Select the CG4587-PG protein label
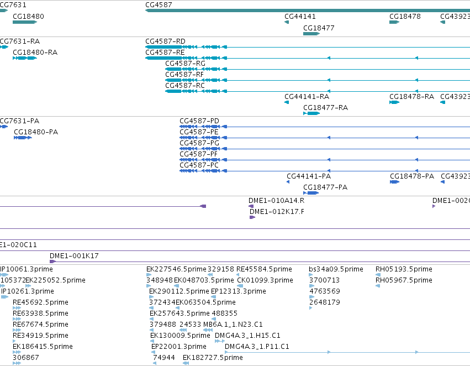Screen dimensions: 470x366 coord(199,143)
